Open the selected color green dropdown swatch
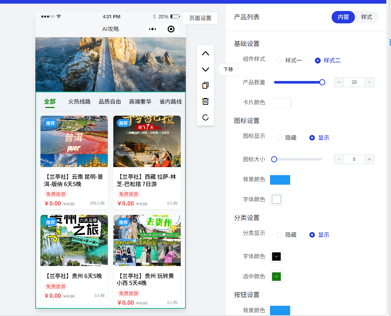 click(x=277, y=277)
